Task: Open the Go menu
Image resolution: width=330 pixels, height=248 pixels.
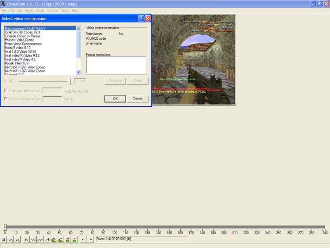Action: (20, 10)
